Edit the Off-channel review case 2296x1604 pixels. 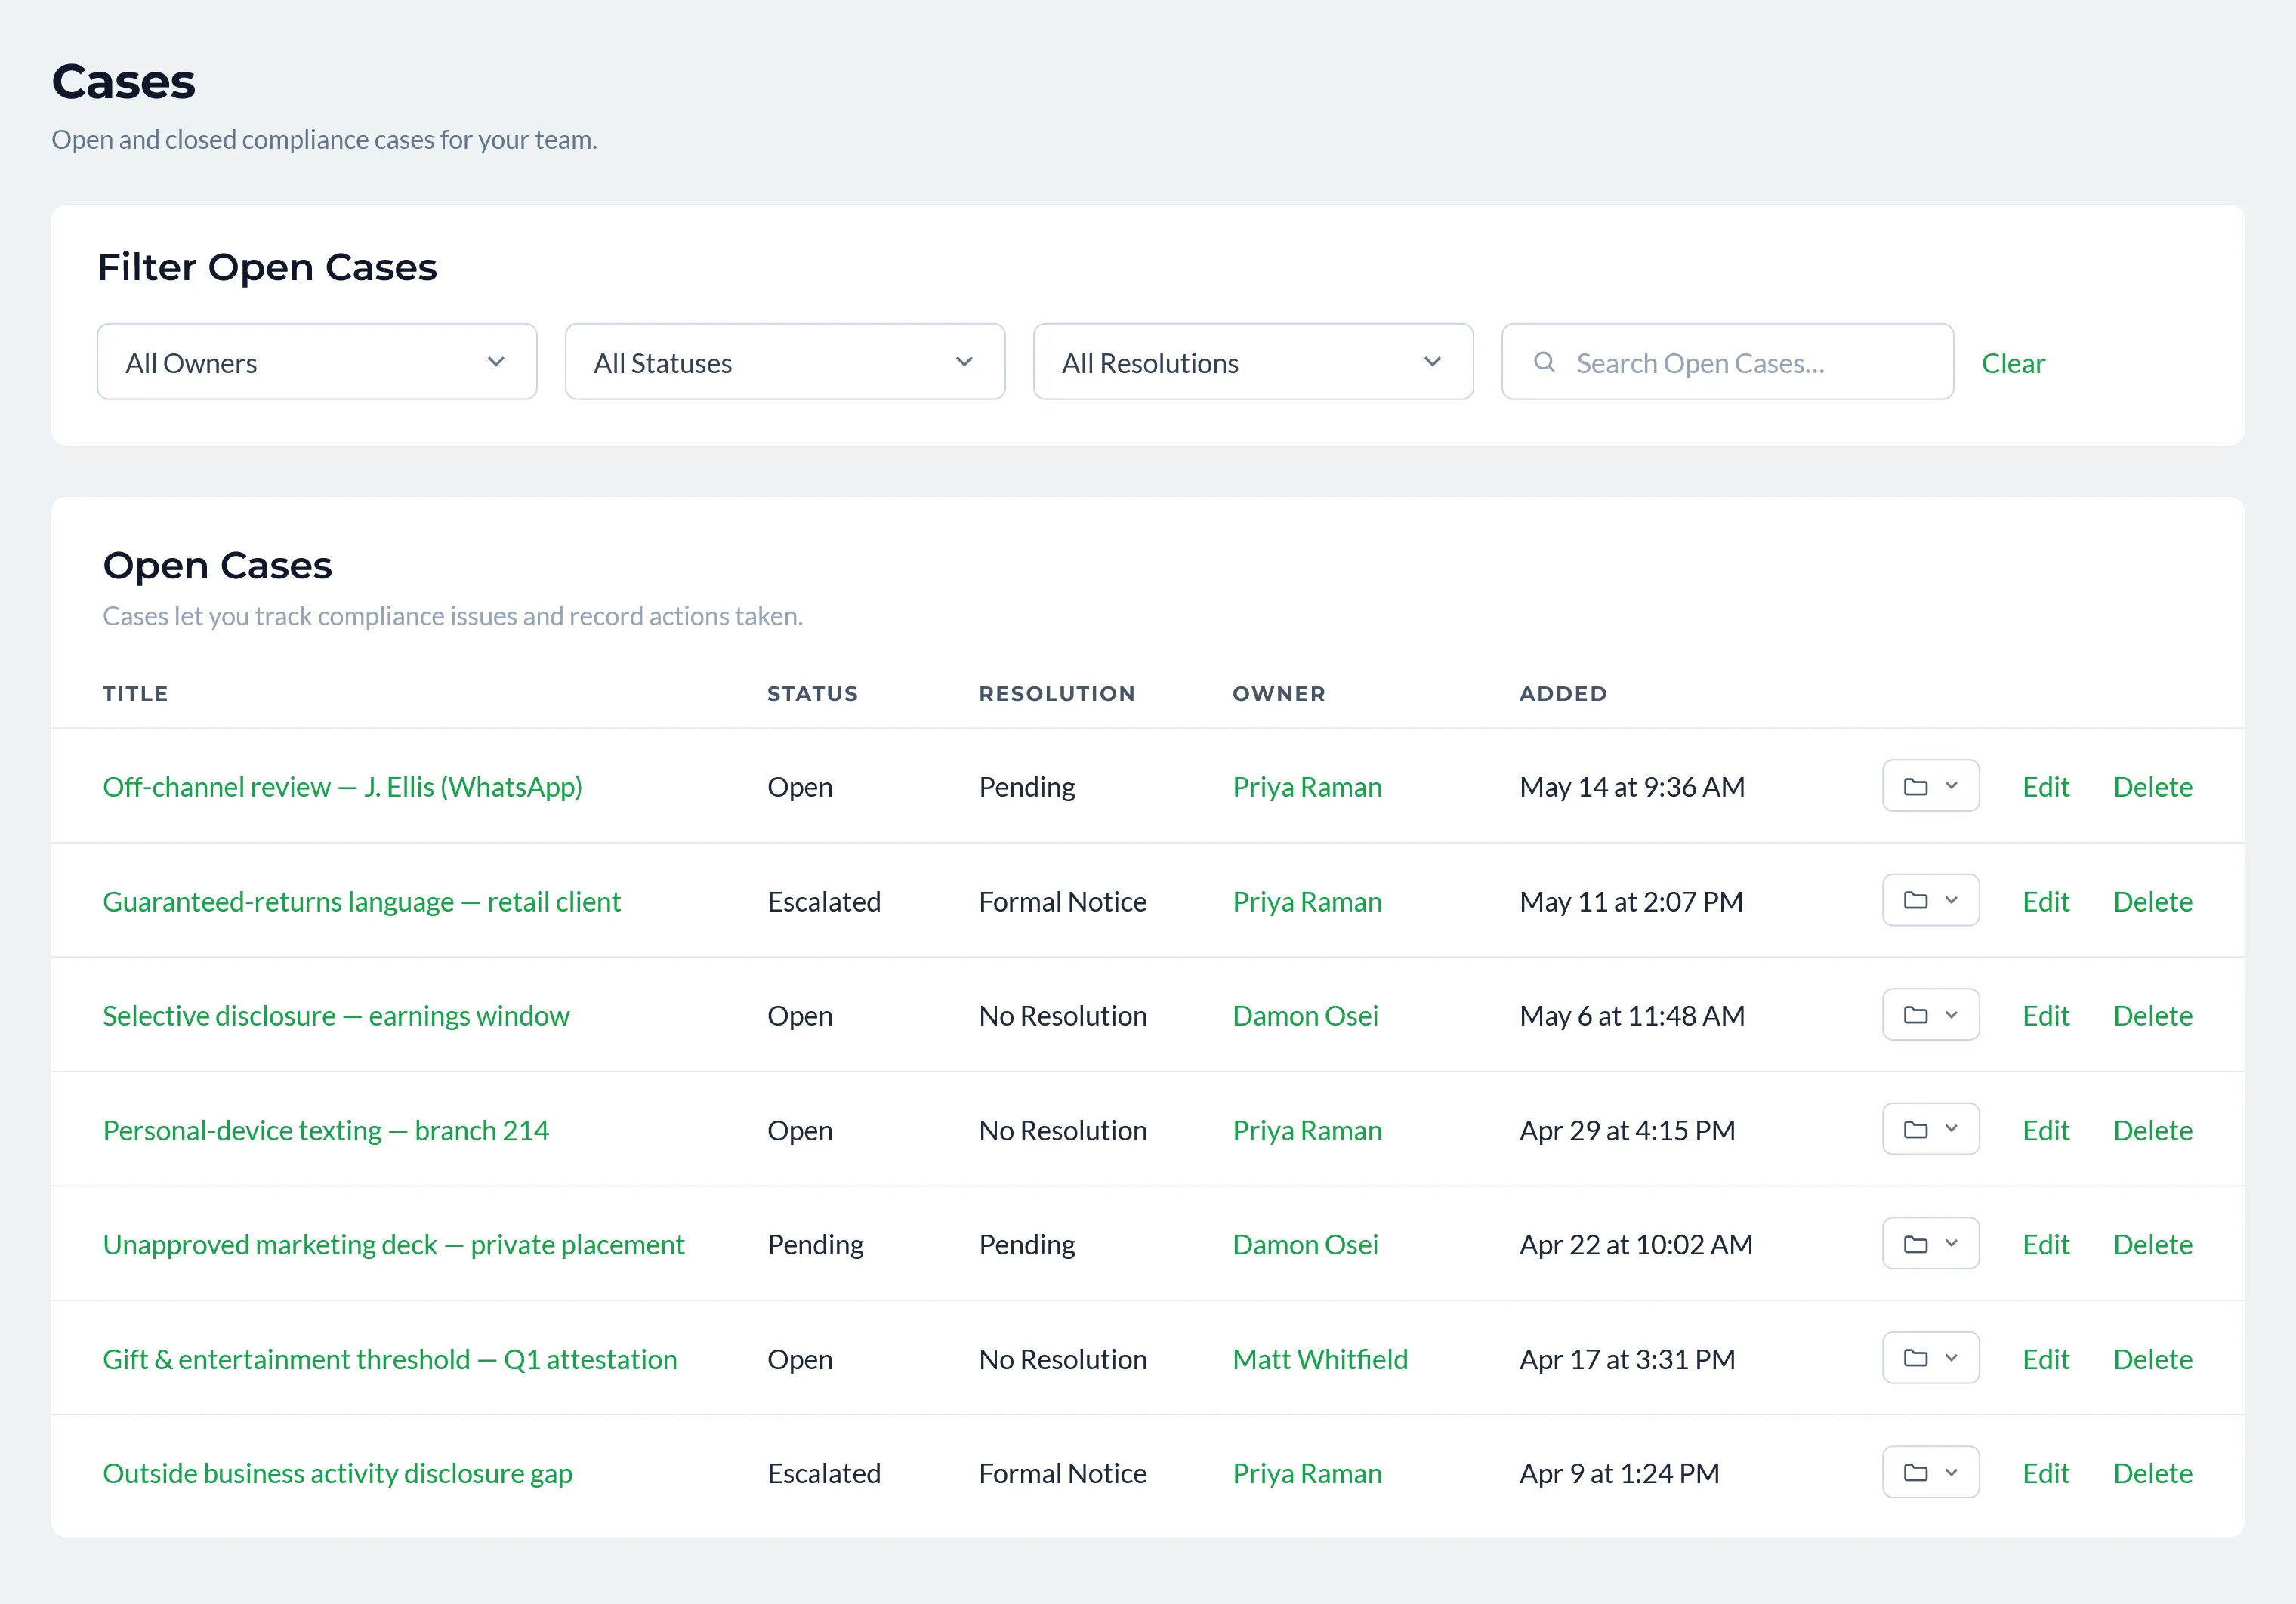(x=2045, y=787)
